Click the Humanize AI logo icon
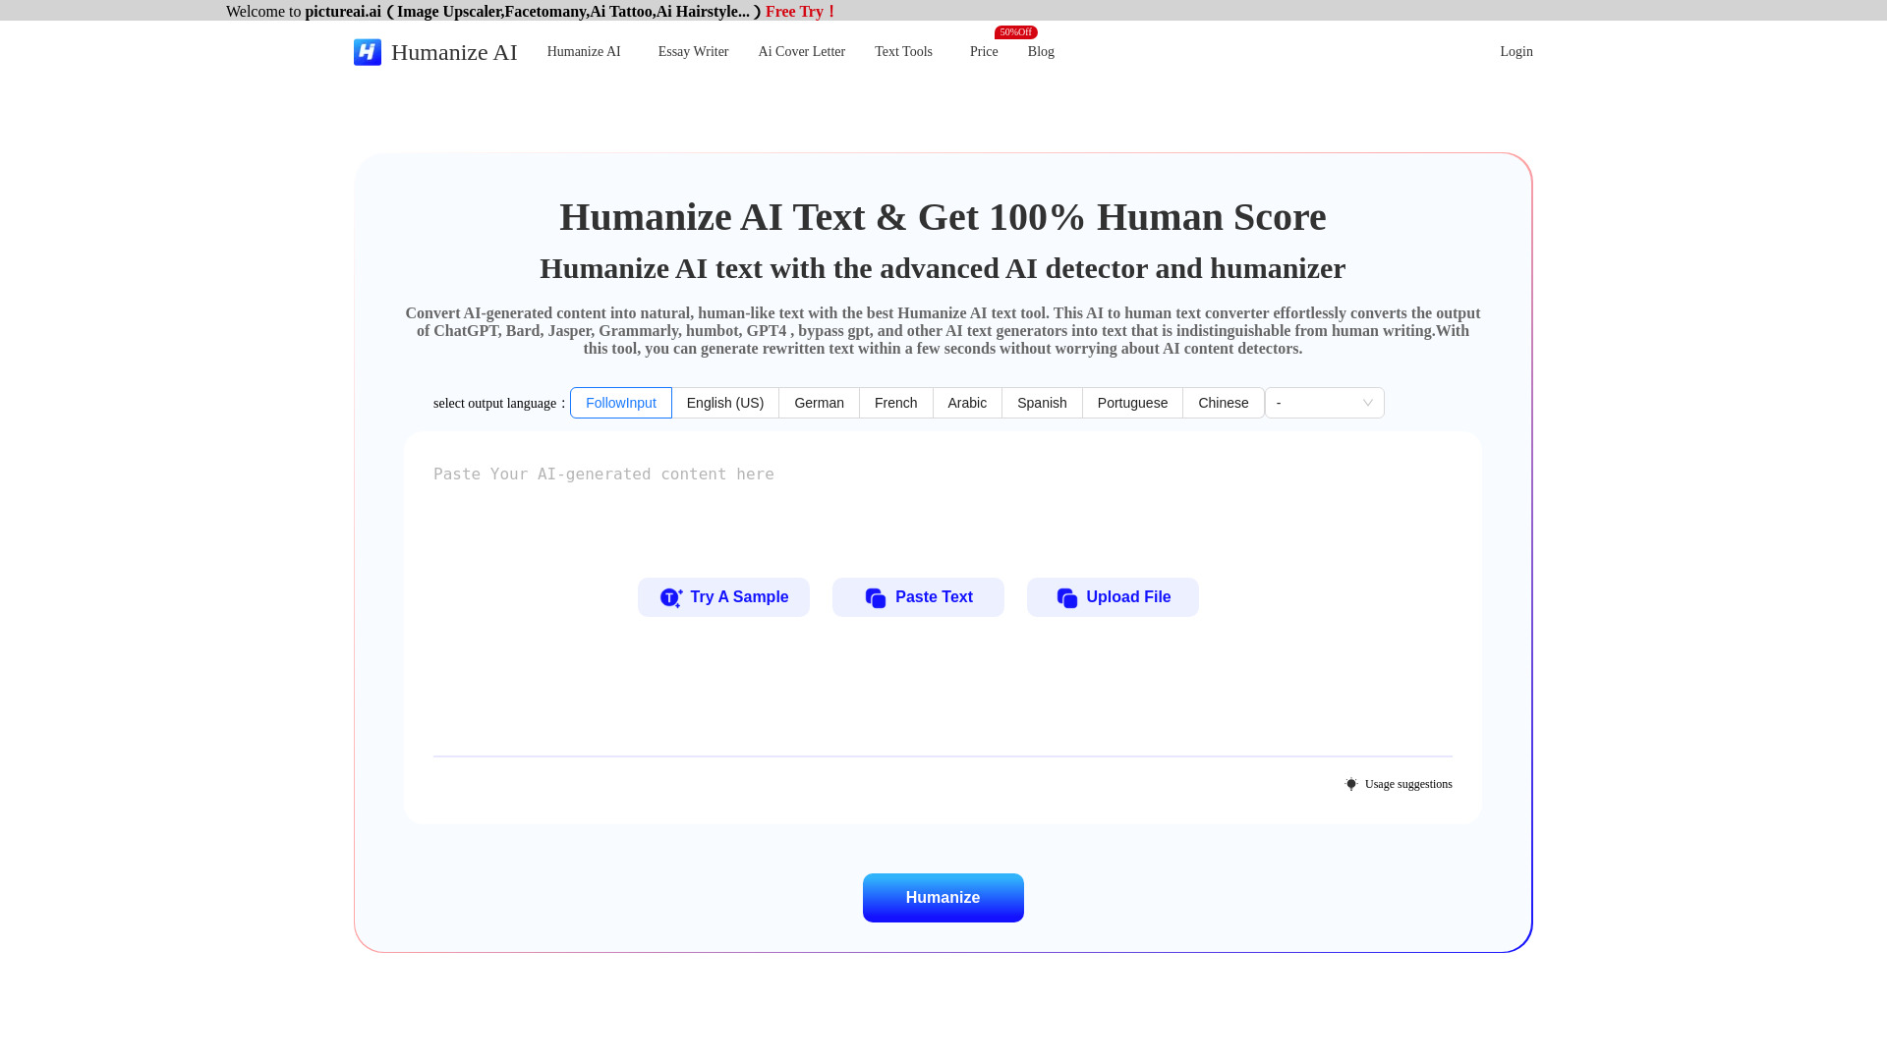The image size is (1887, 1061). [367, 52]
